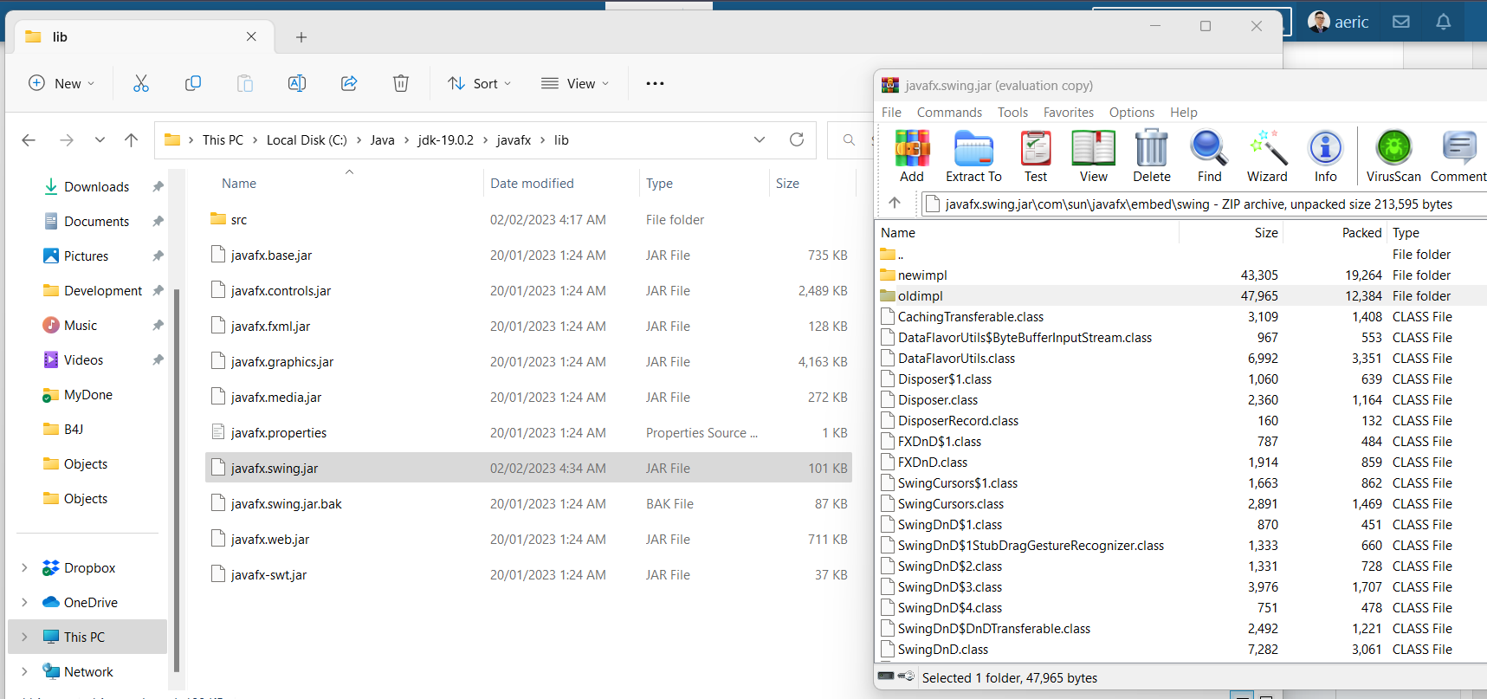Click WinRAR Delete trash icon
Screen dimensions: 1487x699
pos(1152,157)
